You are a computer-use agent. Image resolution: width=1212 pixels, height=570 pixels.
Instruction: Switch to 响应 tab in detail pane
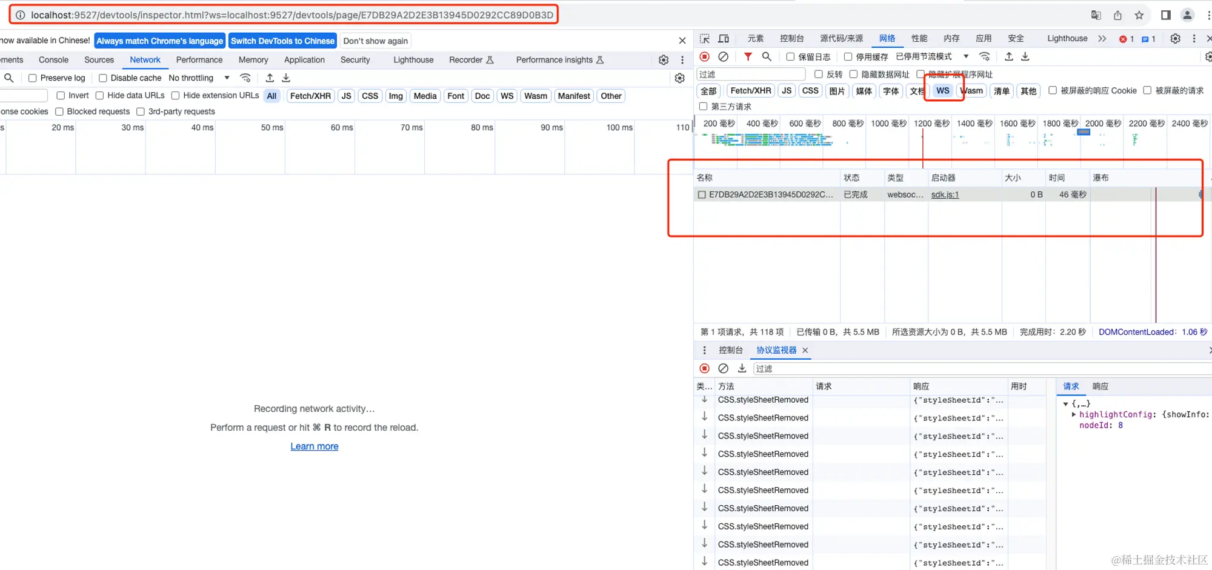point(1100,386)
